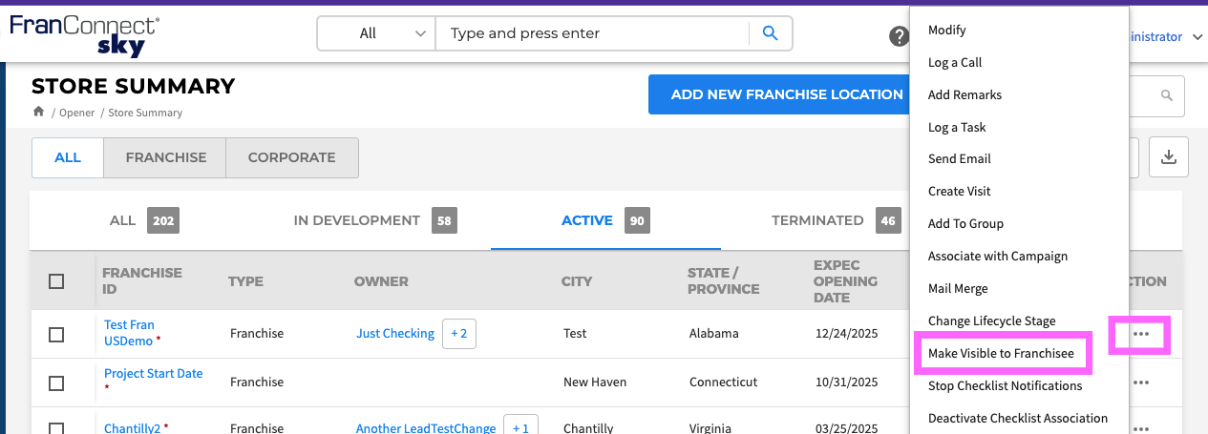Open the Project Start Date franchise link
Screen dimensions: 1208x434
[153, 374]
